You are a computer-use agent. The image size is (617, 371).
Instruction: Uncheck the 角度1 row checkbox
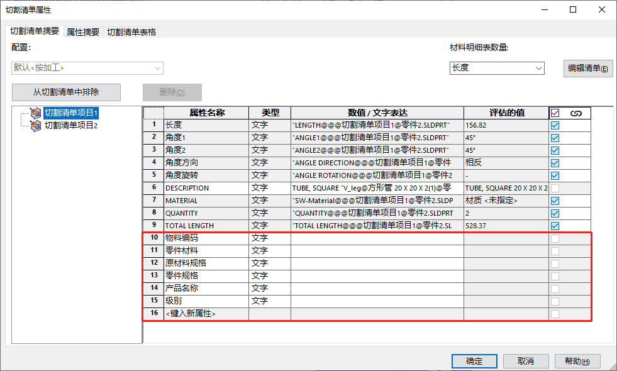tap(555, 138)
